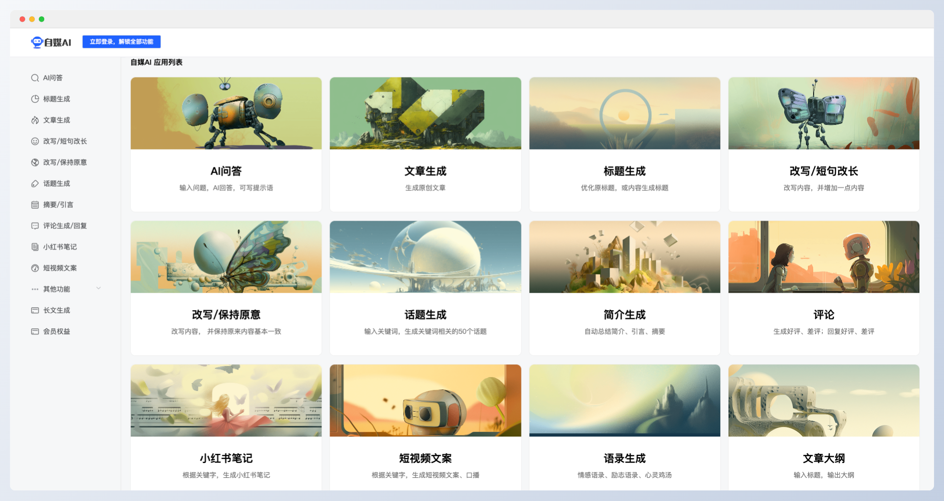Click the 会员权益 sidebar icon

point(34,331)
